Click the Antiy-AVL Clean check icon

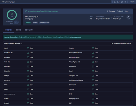tap(28, 62)
